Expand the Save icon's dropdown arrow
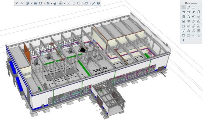203x122 pixels. [44, 3]
